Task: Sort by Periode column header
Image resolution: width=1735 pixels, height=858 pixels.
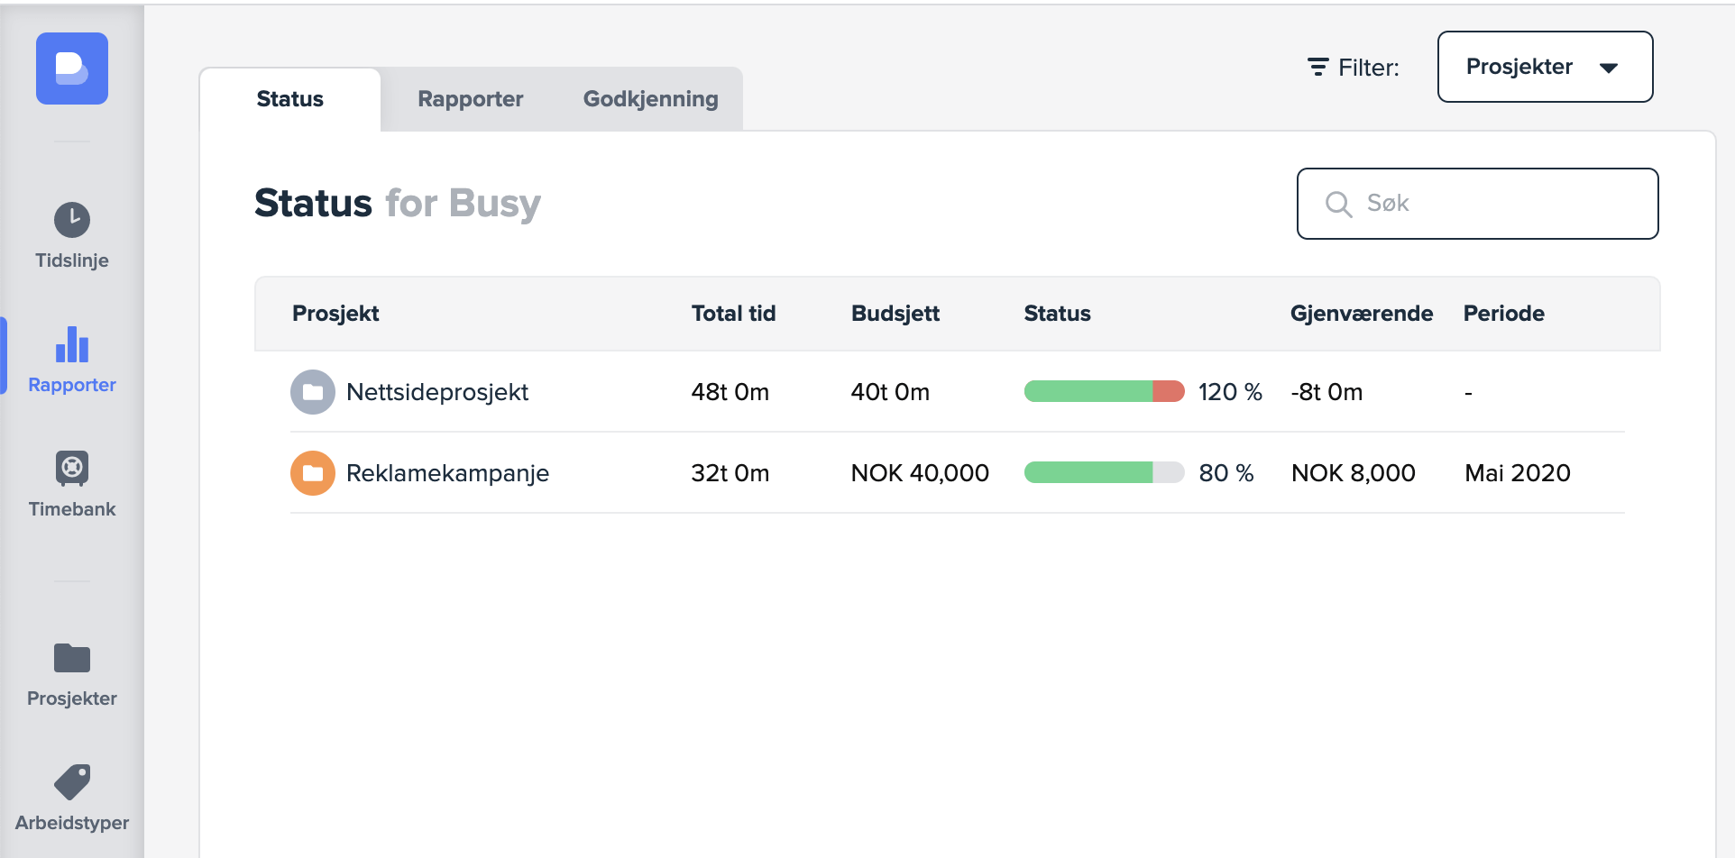Action: pos(1503,314)
